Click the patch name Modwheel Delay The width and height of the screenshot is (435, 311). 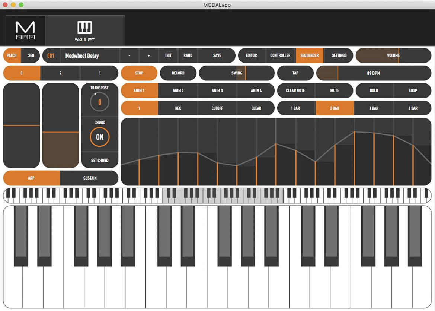[82, 55]
